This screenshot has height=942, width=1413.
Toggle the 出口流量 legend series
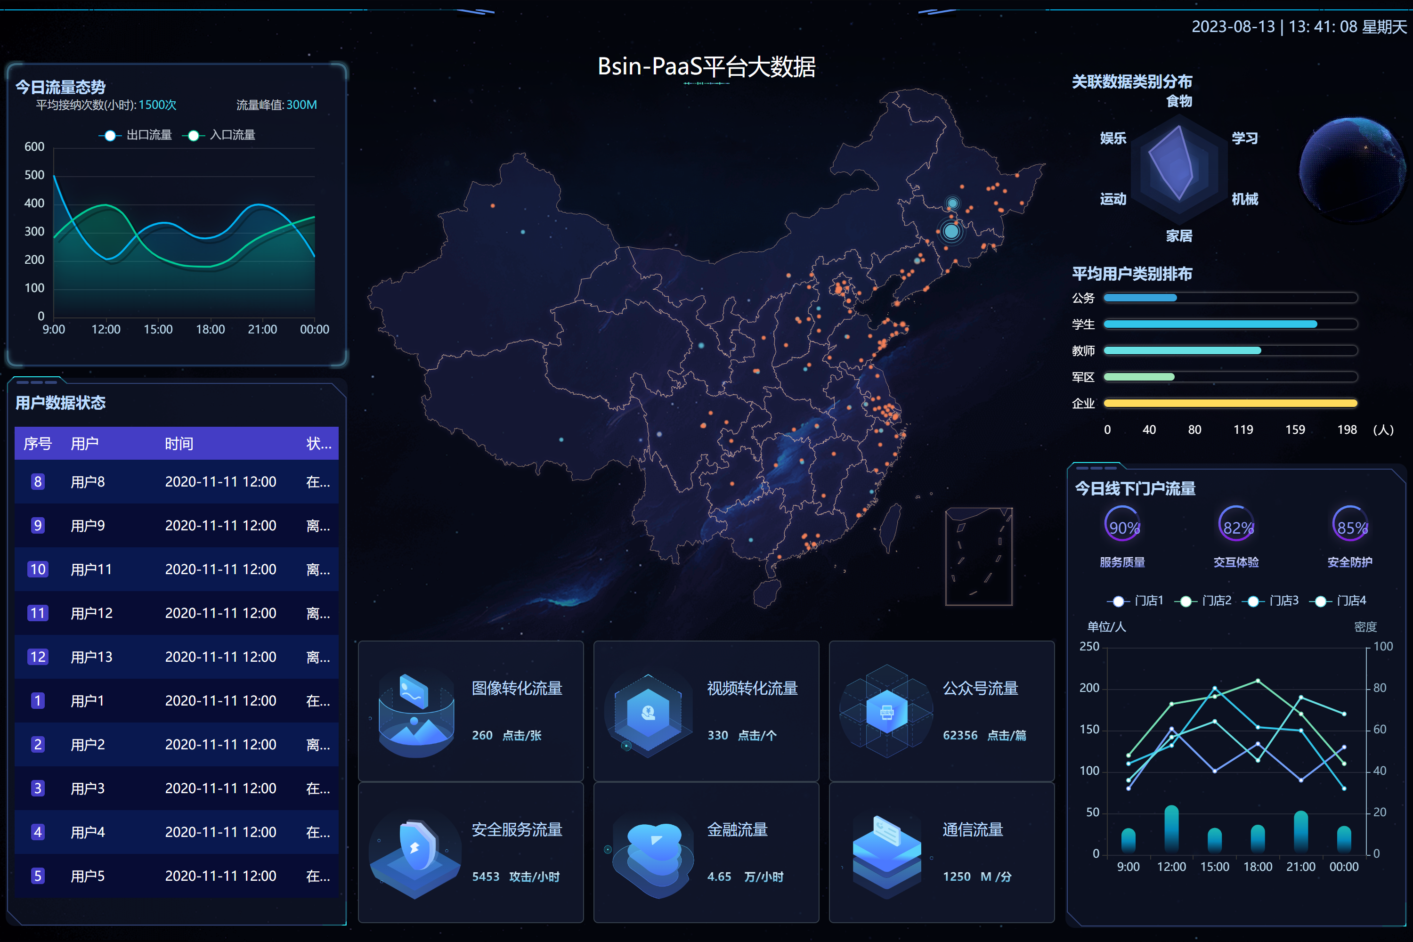tap(135, 135)
